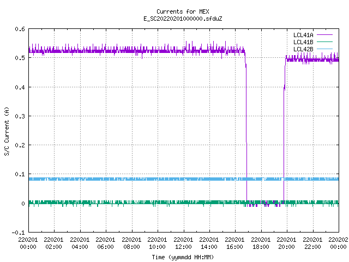Click the LCL42B legend label

[x=303, y=49]
